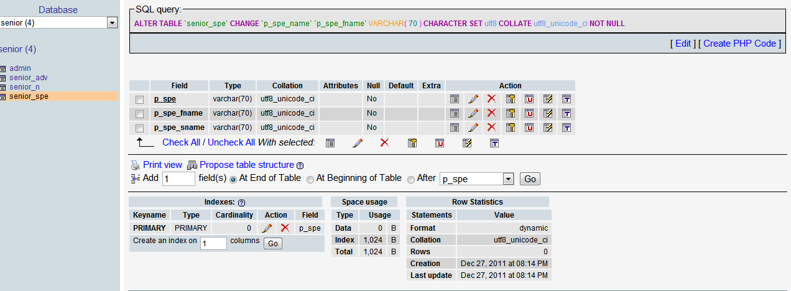The height and width of the screenshot is (291, 791).
Task: Choose the After radio option
Action: (x=410, y=179)
